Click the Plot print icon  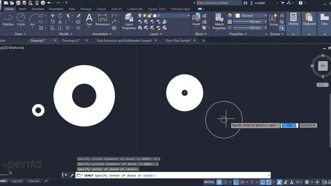click(43, 3)
